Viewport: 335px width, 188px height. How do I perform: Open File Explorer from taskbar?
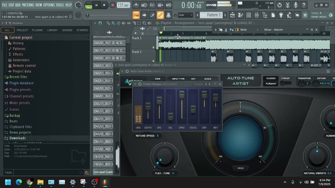[x=40, y=182]
